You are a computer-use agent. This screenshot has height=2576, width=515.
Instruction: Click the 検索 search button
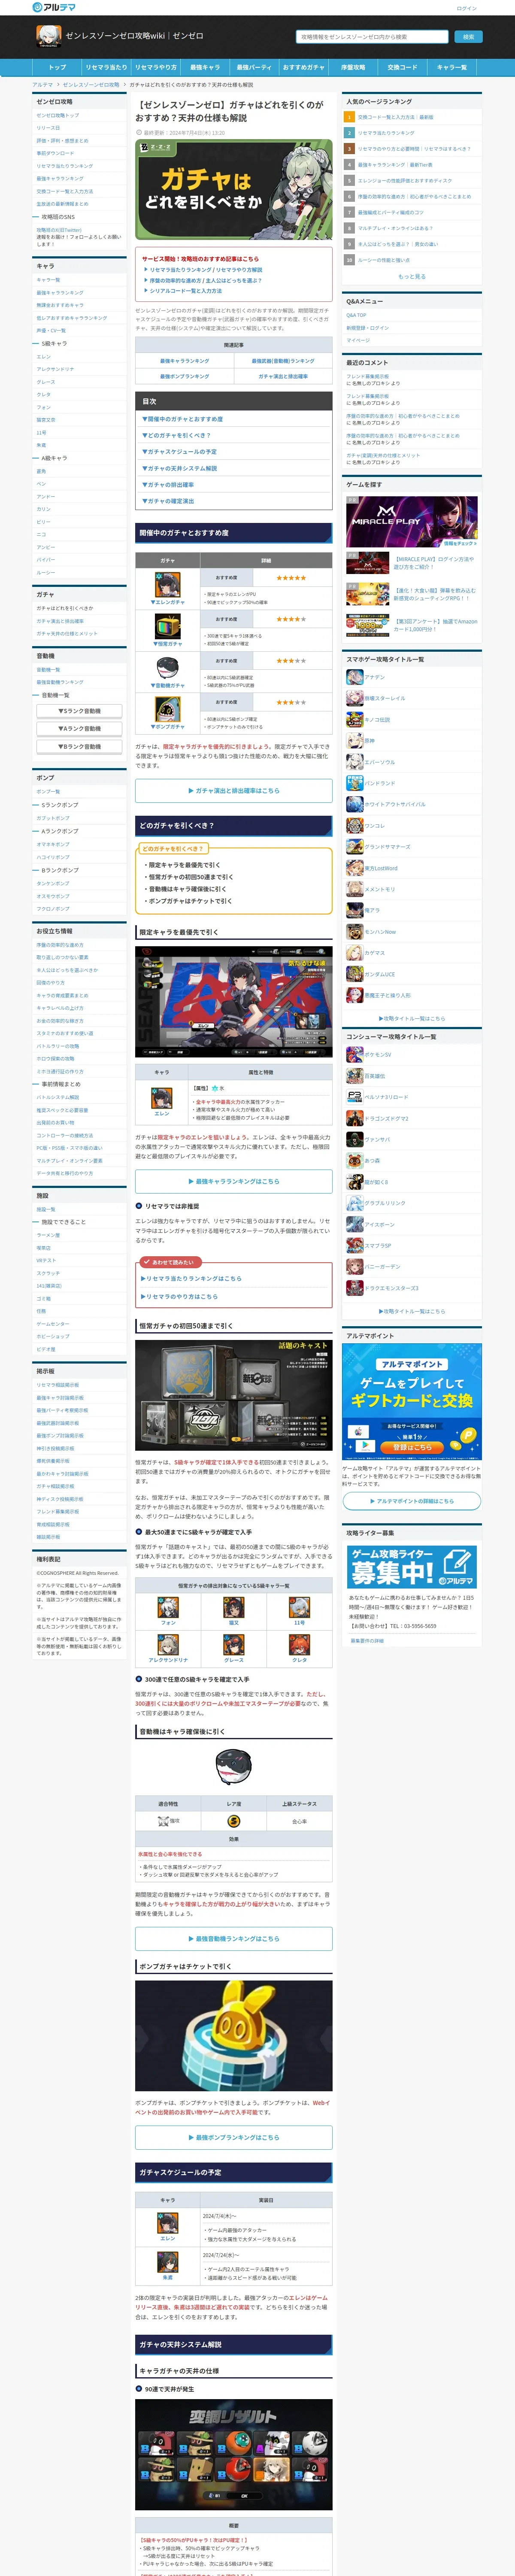(468, 36)
